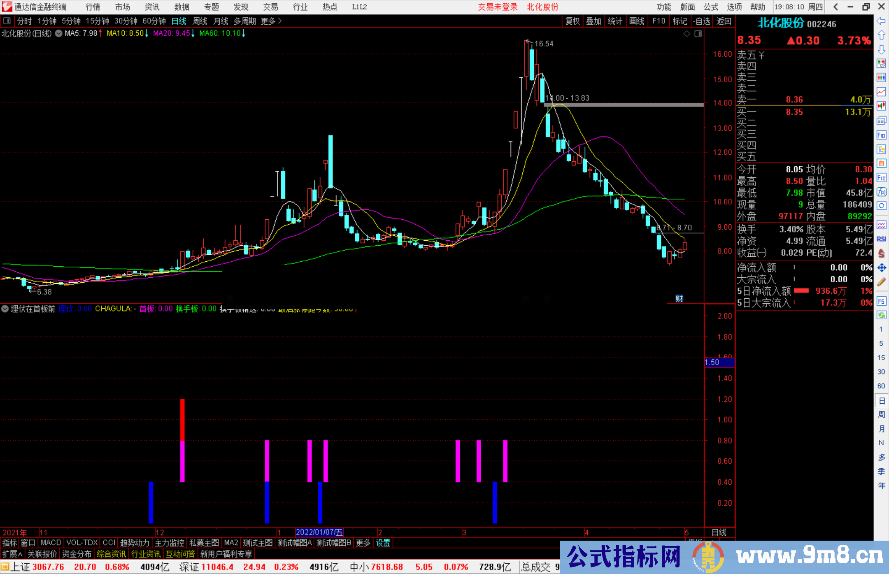Open the f(x) formula sidebar icon
The width and height of the screenshot is (889, 574).
881,192
